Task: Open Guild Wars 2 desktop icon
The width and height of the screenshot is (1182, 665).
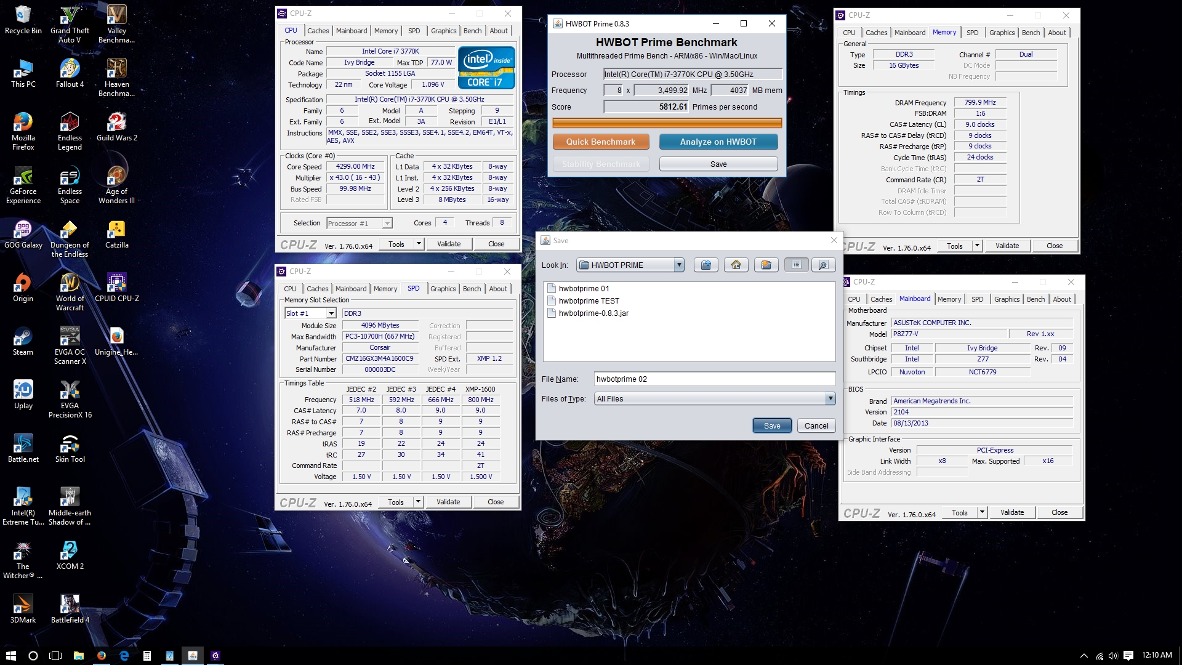Action: [x=117, y=127]
